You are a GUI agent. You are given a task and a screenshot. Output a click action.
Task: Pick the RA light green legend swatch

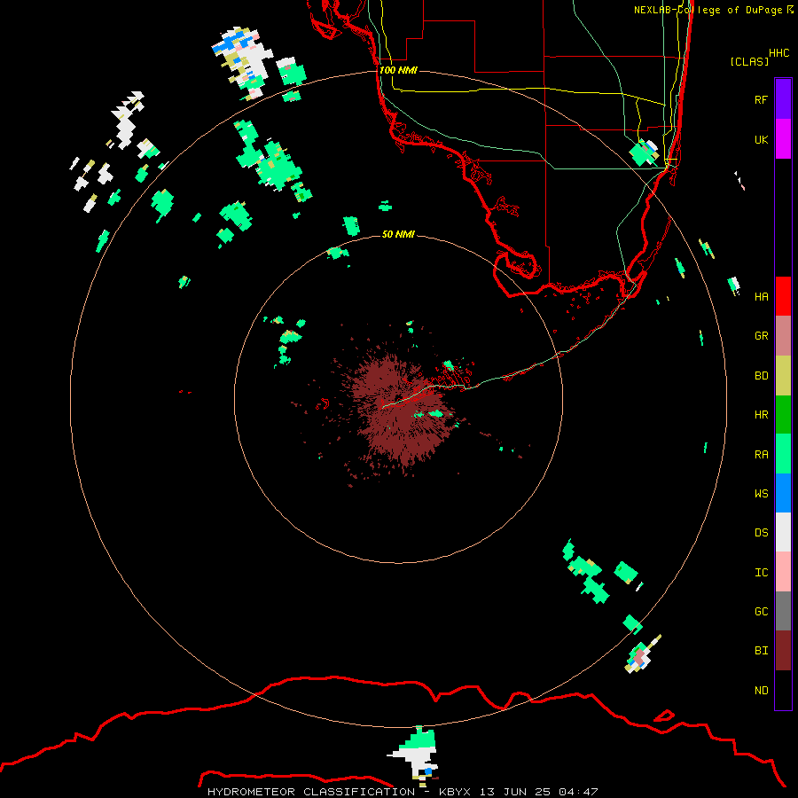[x=783, y=454]
